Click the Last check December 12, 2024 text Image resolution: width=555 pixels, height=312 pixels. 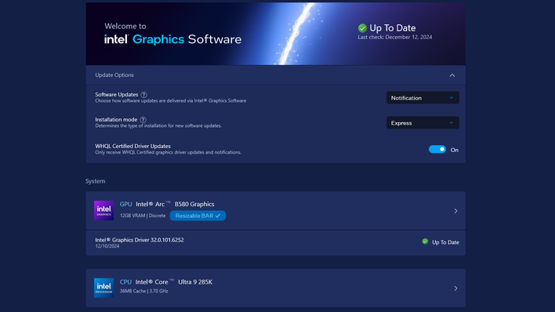tap(394, 37)
